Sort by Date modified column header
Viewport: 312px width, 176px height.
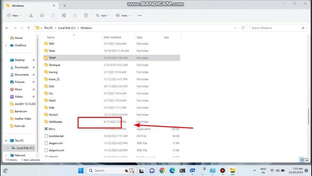(112, 37)
